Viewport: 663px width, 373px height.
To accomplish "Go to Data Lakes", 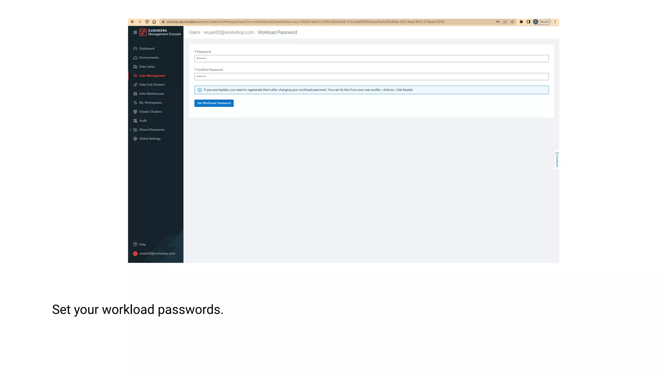I will 147,67.
